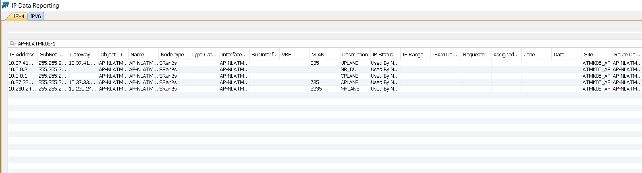The height and width of the screenshot is (173, 642).
Task: Click the Node type column header
Action: [172, 54]
